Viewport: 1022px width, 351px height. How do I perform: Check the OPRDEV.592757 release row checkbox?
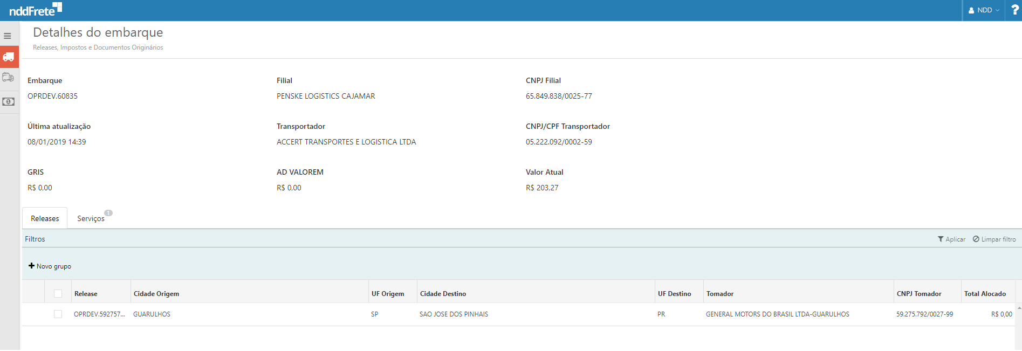point(58,314)
